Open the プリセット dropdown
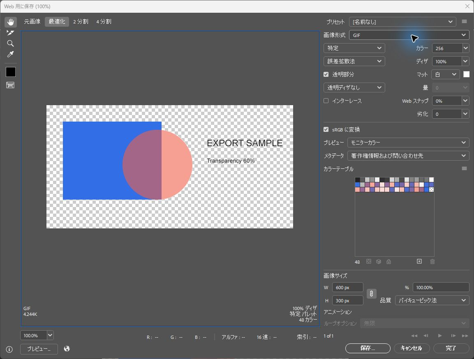 402,22
